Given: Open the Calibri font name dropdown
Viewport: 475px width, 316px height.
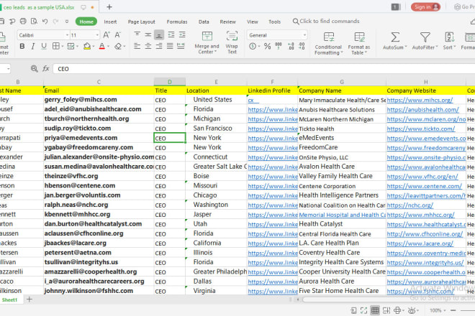Looking at the screenshot, I should point(67,35).
